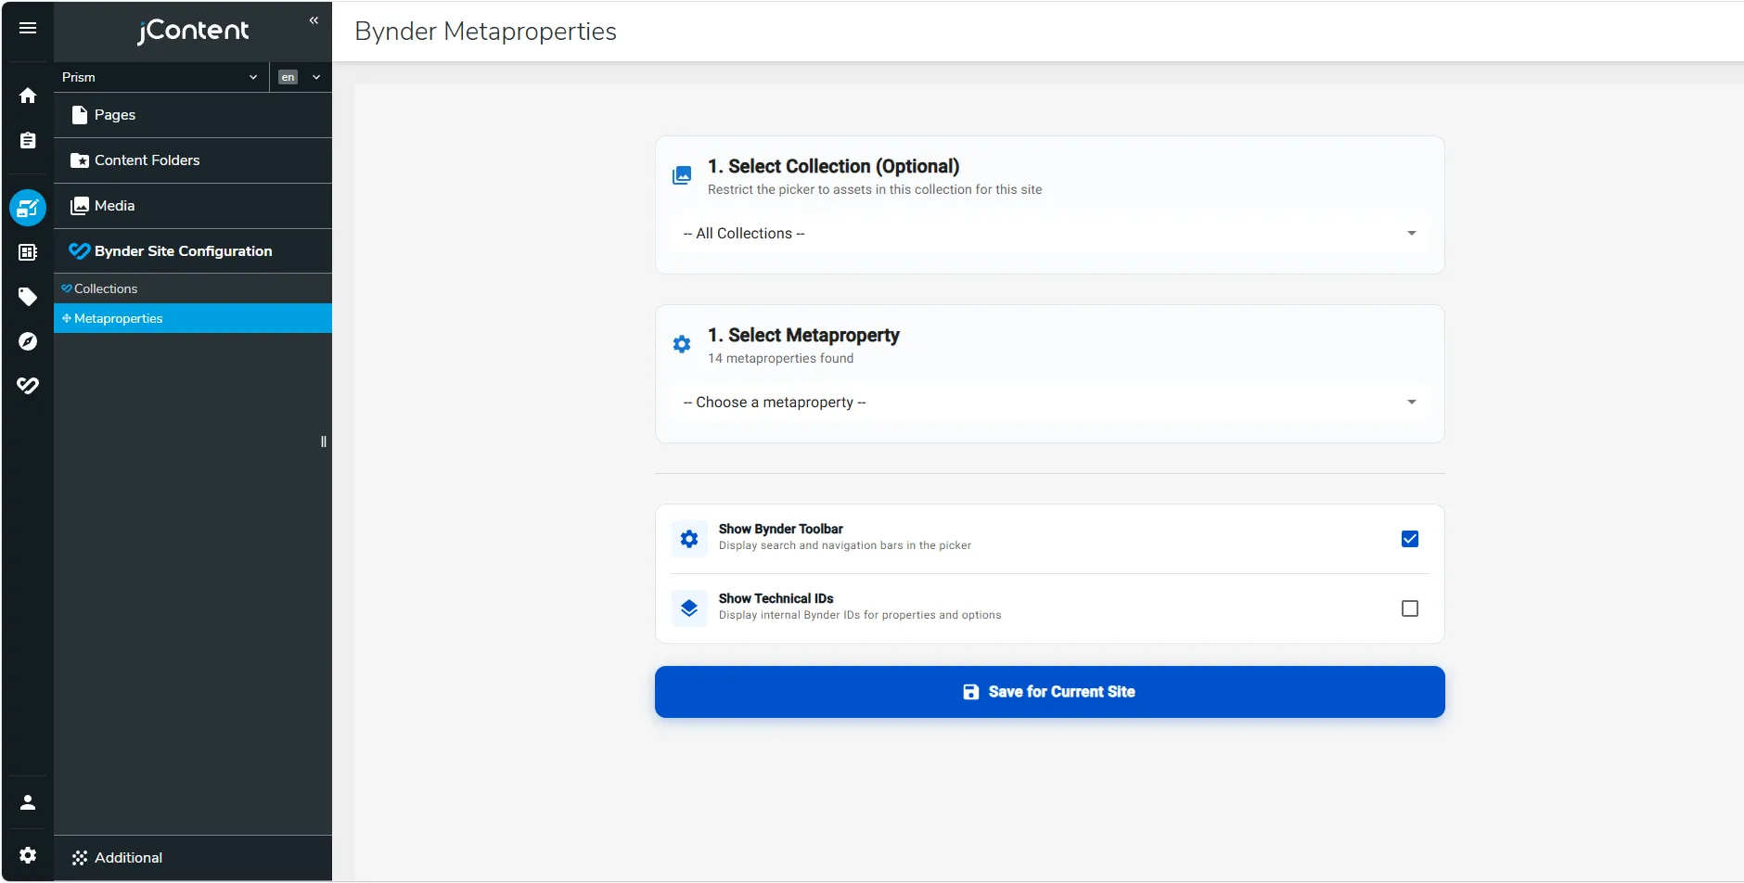Open Pages in the navigation
This screenshot has height=883, width=1744.
pos(193,115)
